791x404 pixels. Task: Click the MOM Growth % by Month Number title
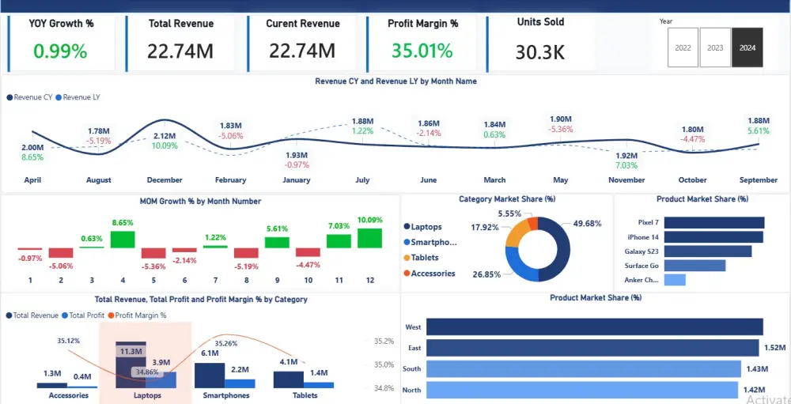click(200, 202)
